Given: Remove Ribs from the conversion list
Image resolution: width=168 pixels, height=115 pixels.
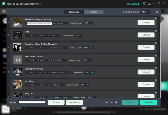Looking at the screenshot, I should pos(156,31).
